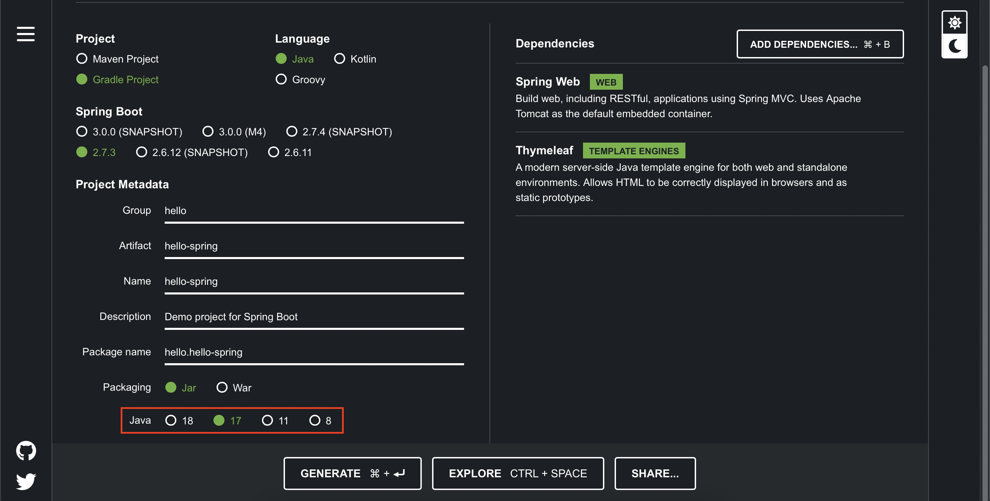Click the Package name field

(x=313, y=352)
